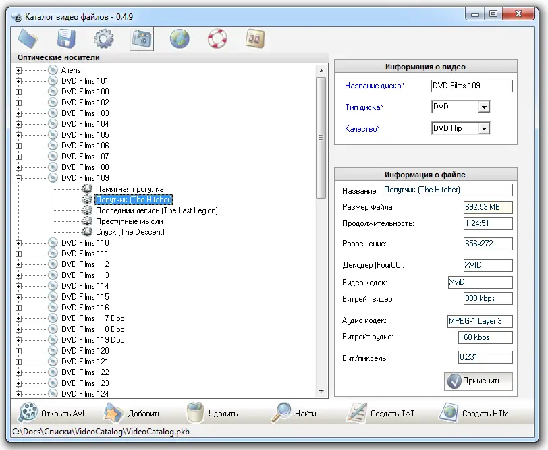The height and width of the screenshot is (450, 548).
Task: Select Преступные мысли in the tree
Action: pyautogui.click(x=130, y=221)
